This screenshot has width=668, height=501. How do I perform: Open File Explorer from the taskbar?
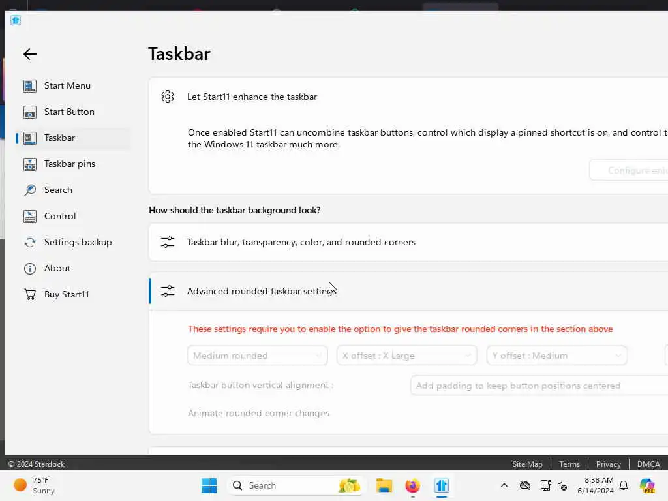click(384, 485)
